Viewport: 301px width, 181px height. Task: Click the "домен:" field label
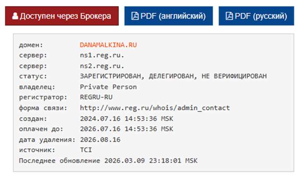(31, 45)
